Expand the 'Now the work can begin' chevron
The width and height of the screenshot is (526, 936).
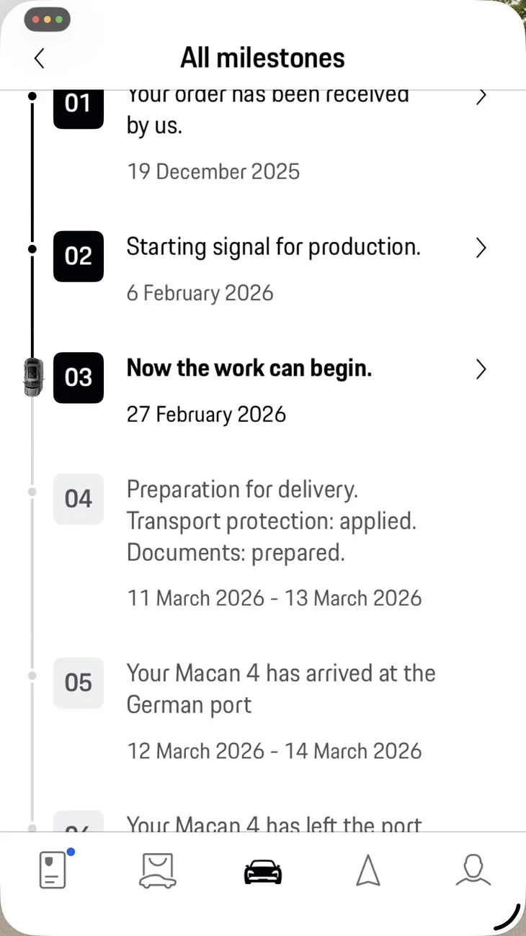[x=481, y=369]
